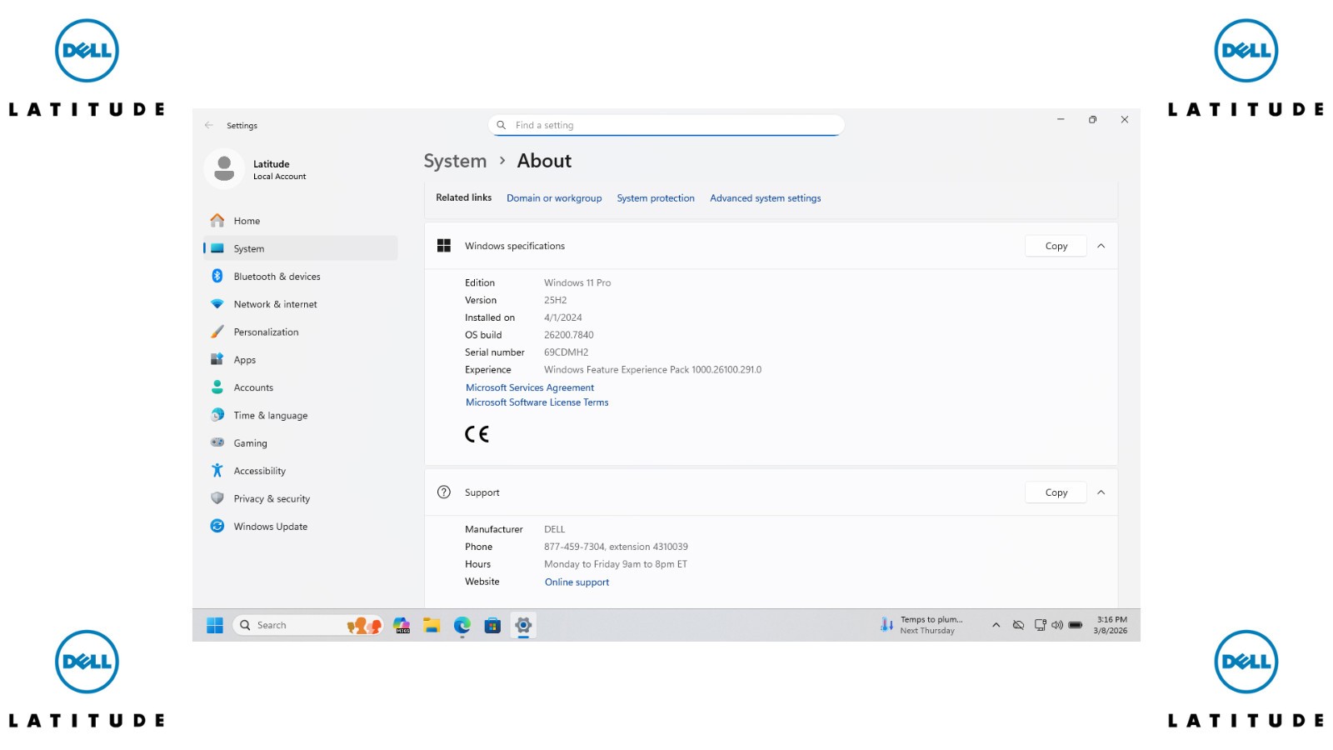
Task: Collapse the Support section
Action: [1101, 492]
